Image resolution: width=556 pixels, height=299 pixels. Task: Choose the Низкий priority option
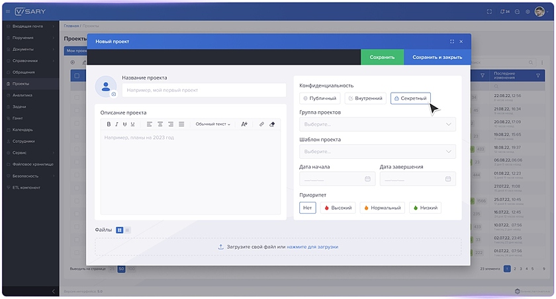(425, 208)
